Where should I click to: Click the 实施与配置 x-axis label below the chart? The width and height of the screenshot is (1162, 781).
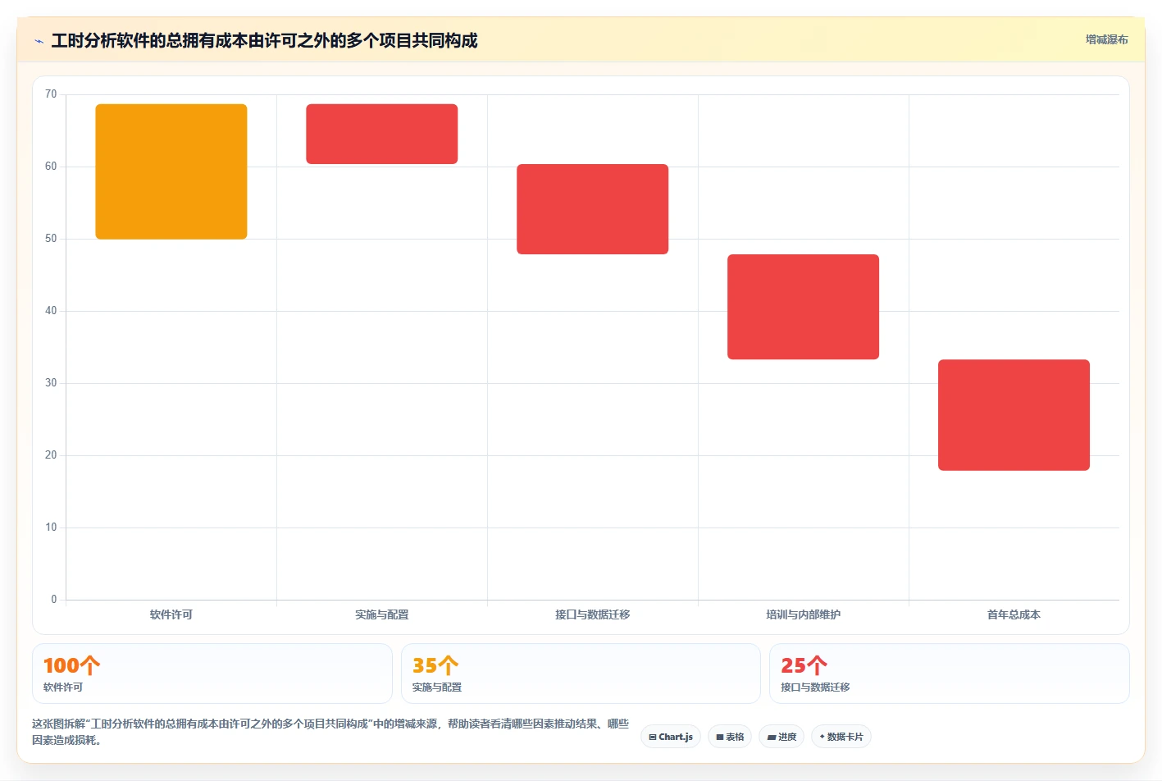point(382,614)
